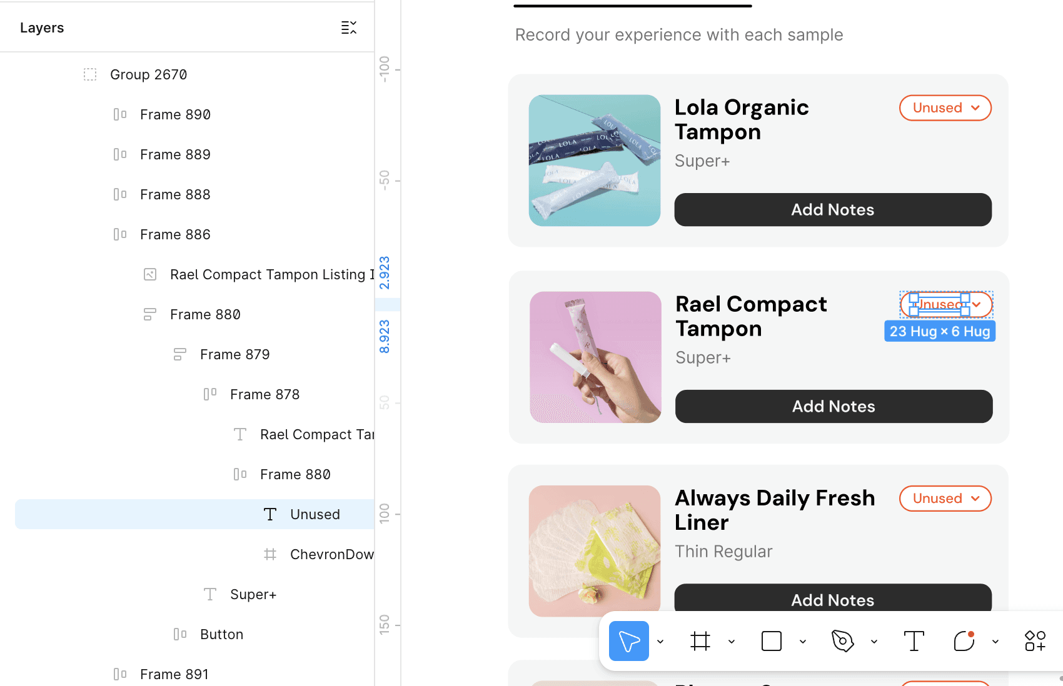
Task: Click Rael Compact Tampon title on canvas
Action: coord(751,316)
